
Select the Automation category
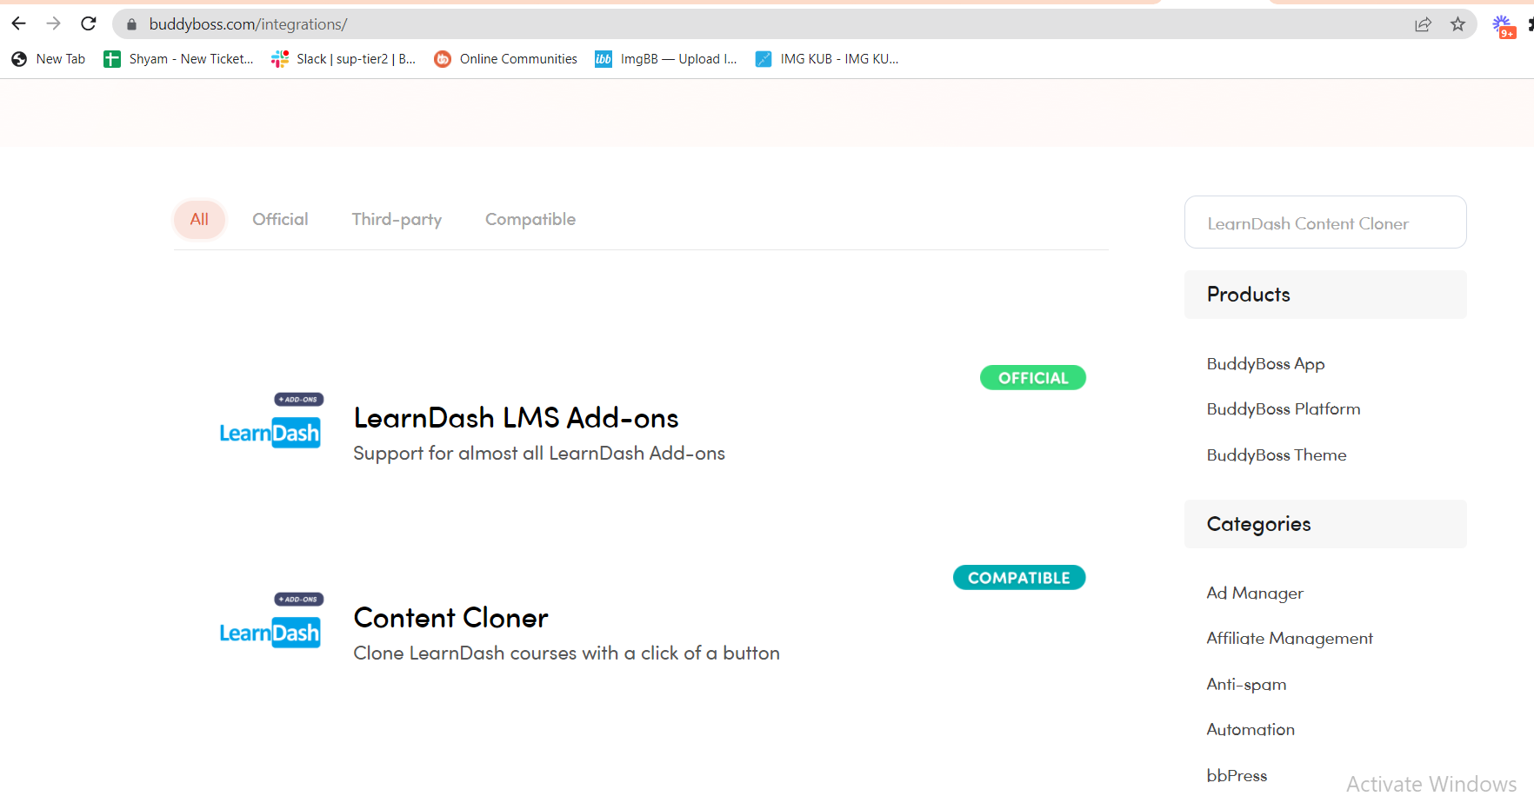[x=1251, y=730]
